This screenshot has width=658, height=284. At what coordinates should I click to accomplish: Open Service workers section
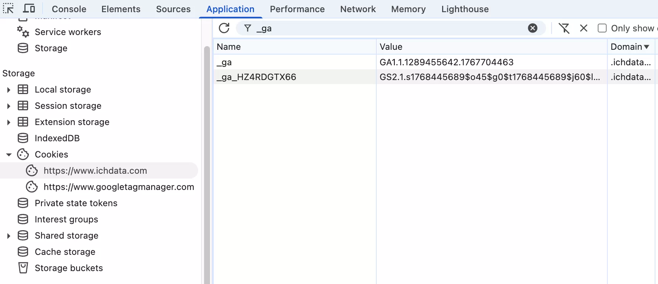[68, 32]
